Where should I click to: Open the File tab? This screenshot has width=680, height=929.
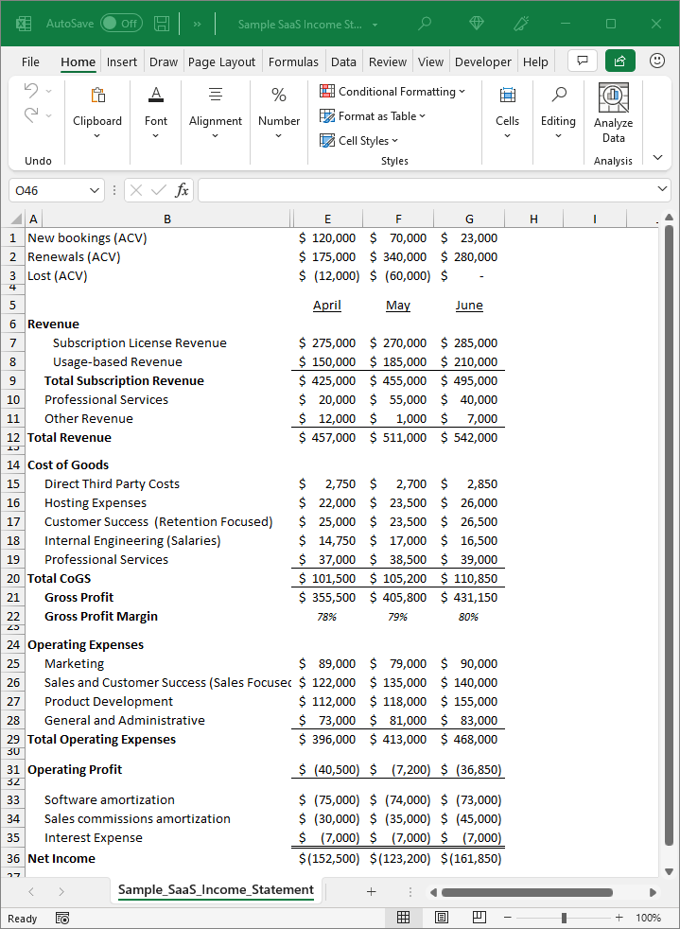pyautogui.click(x=30, y=61)
